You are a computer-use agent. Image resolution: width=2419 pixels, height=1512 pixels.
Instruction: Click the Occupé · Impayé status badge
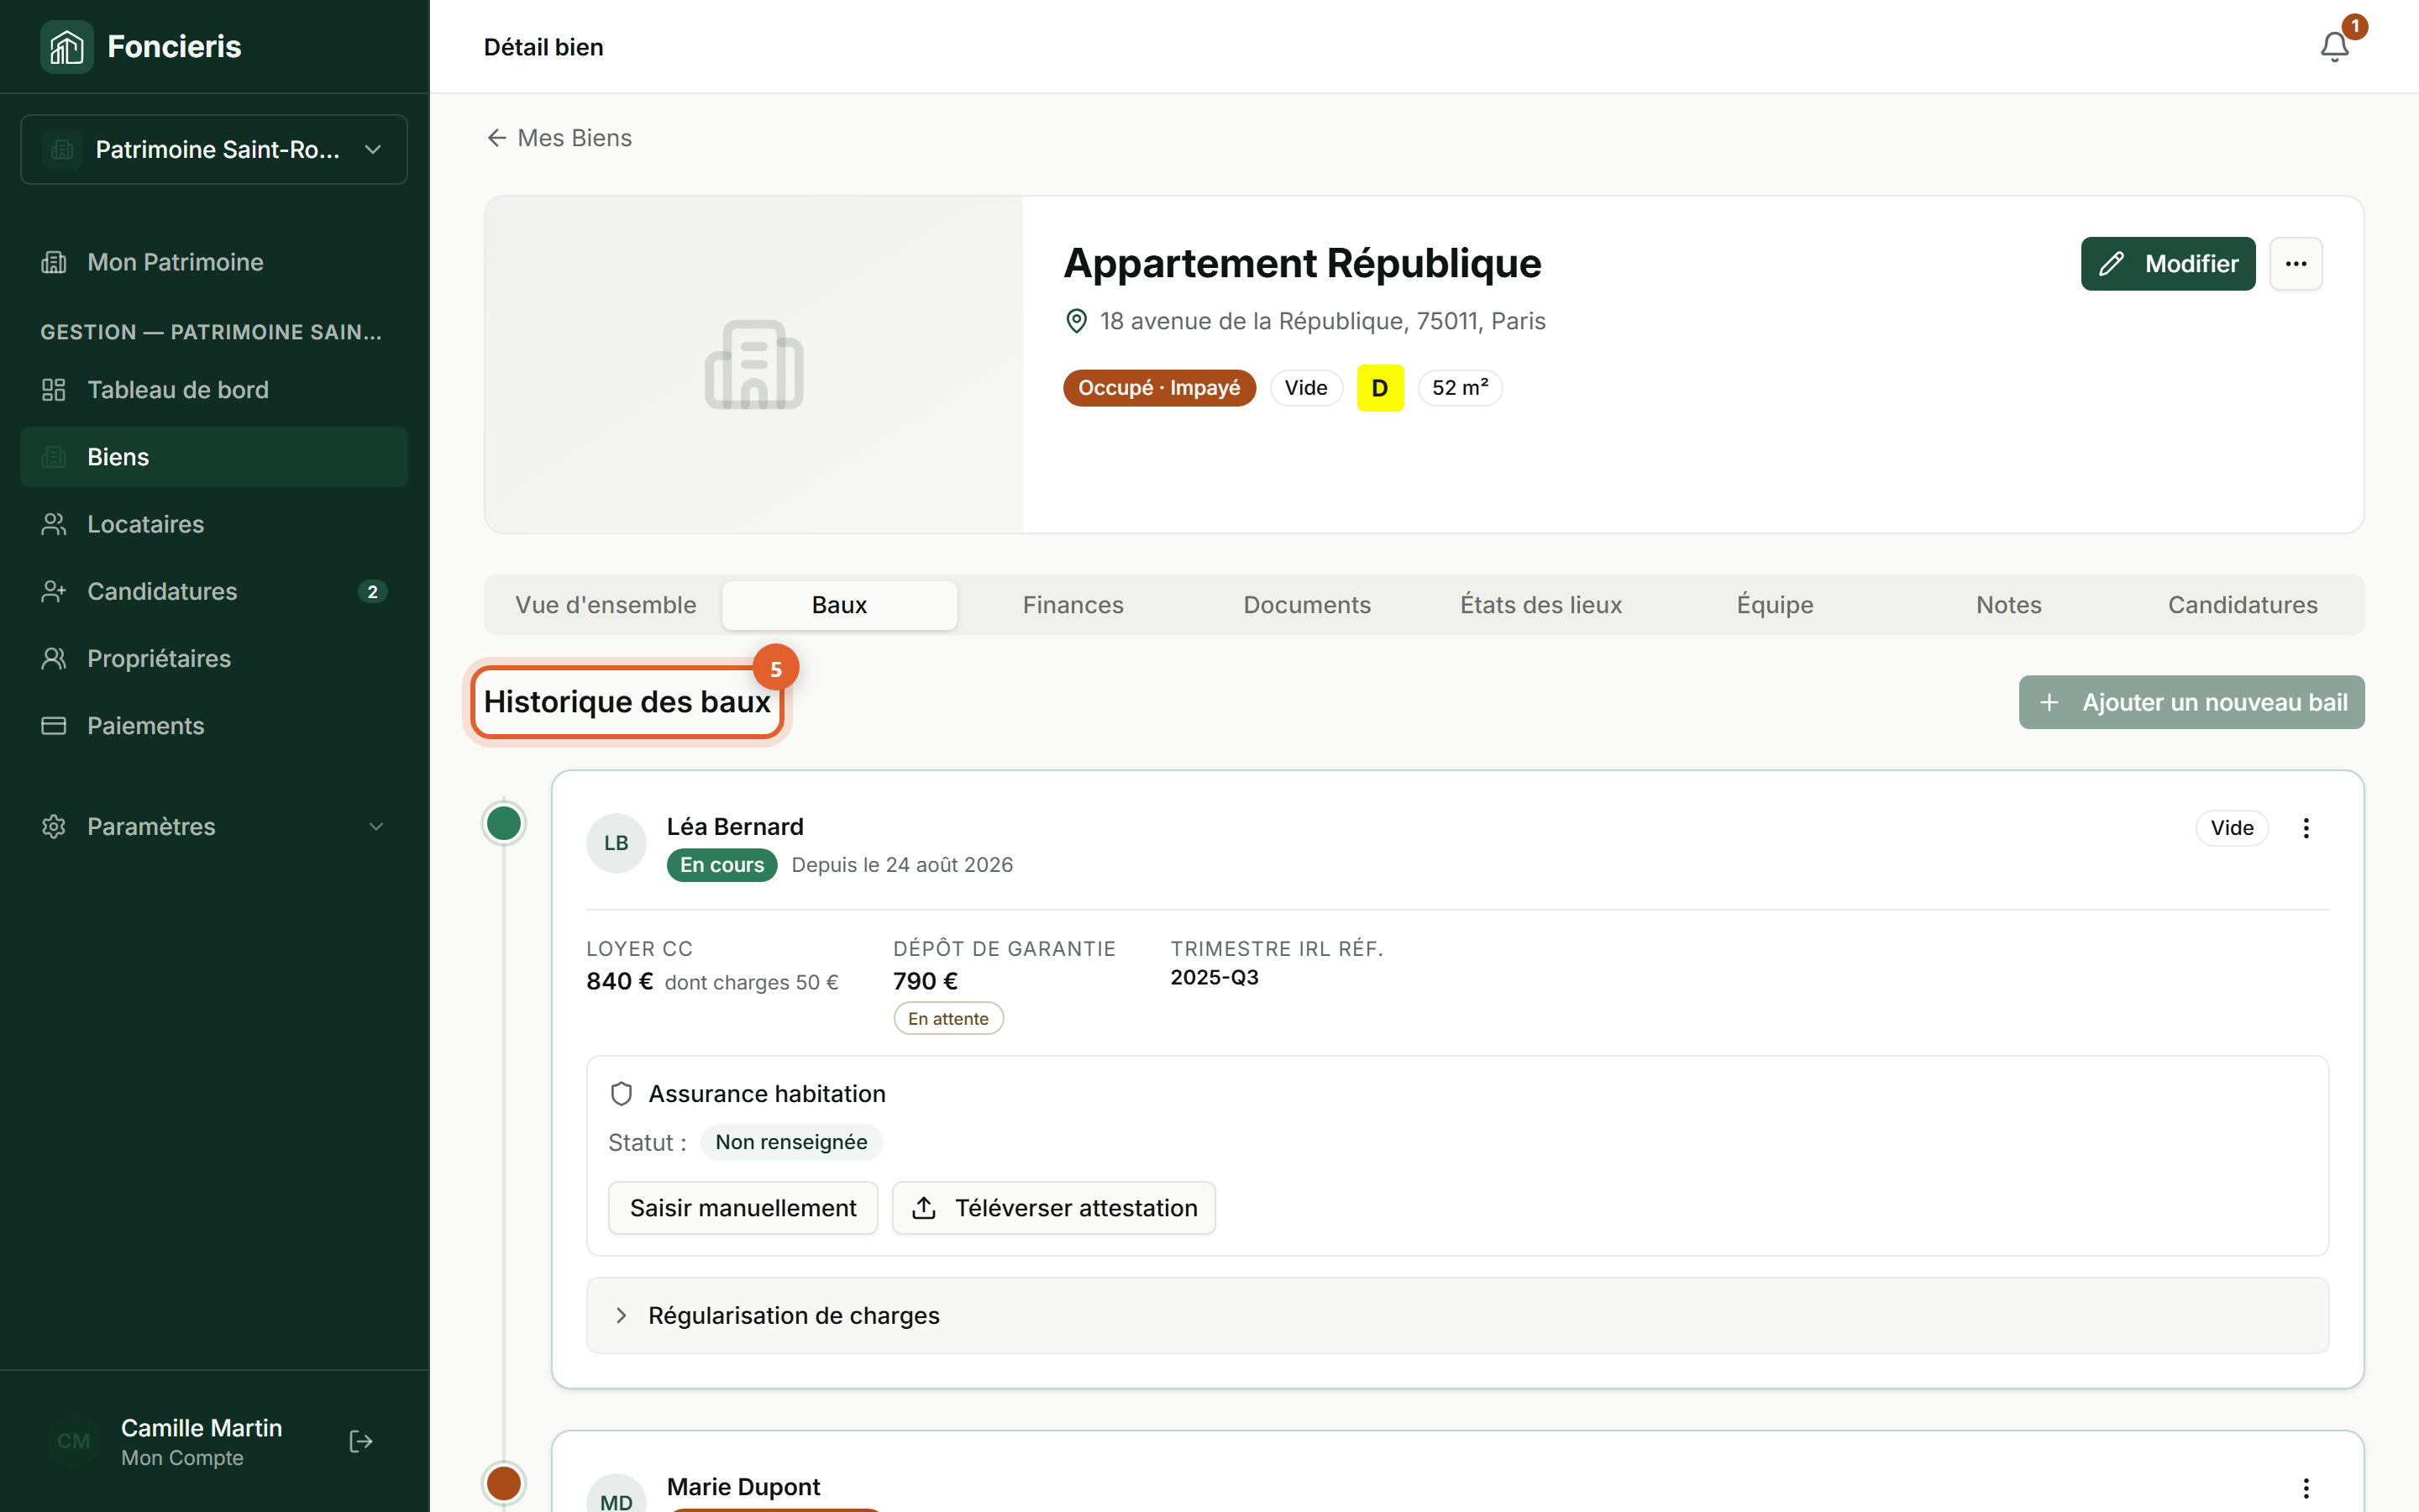[1158, 388]
